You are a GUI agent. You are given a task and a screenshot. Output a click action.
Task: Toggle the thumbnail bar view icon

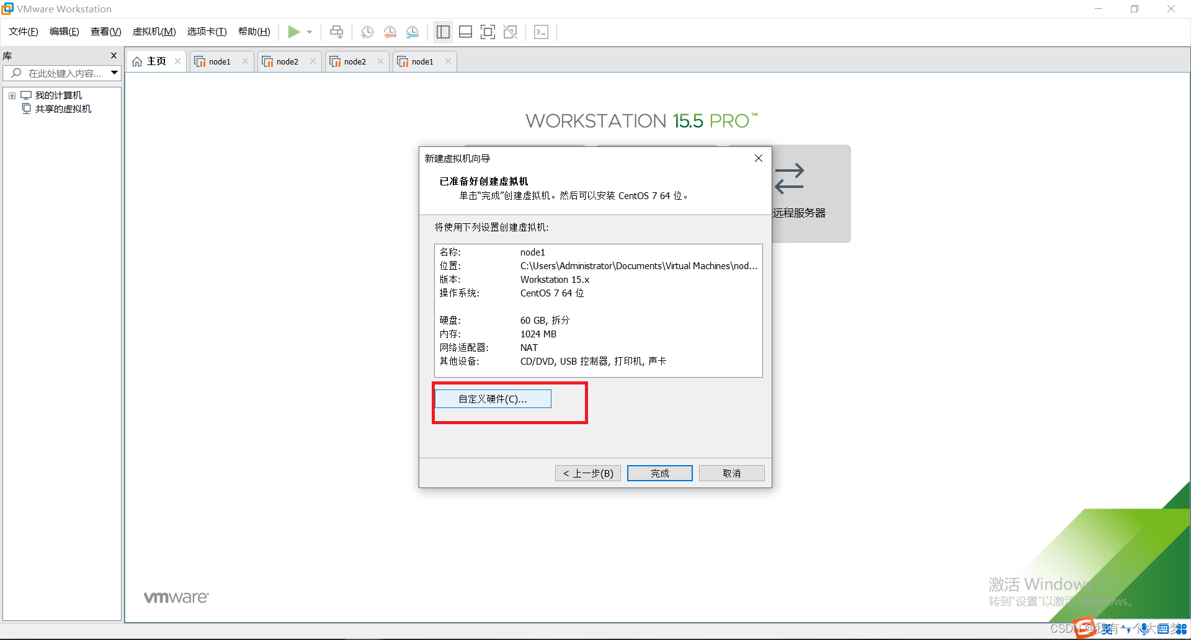pos(465,32)
